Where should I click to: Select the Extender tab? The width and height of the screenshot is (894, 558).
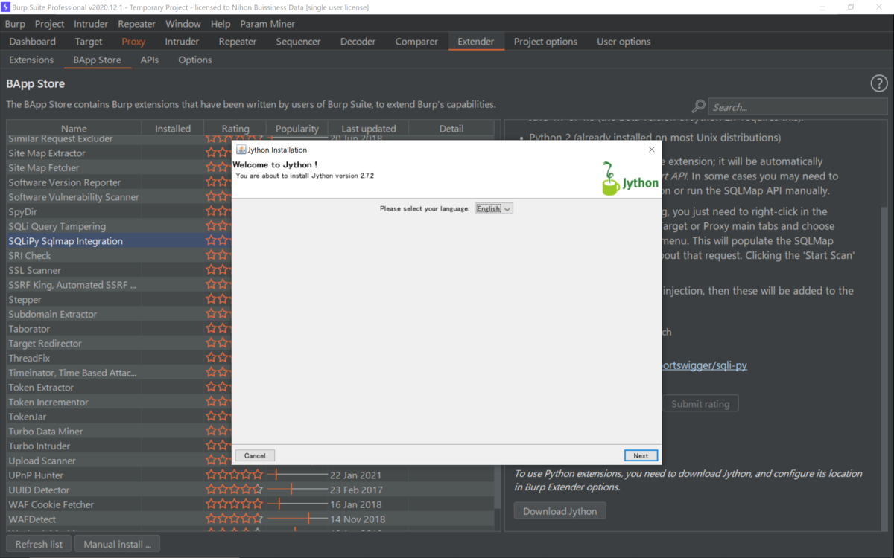(x=476, y=42)
